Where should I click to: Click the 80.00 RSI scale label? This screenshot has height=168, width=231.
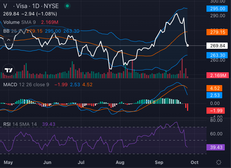click(216, 120)
